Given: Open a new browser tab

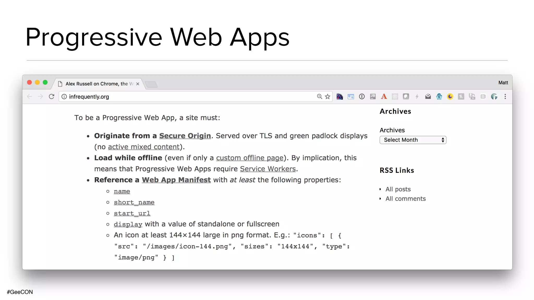Looking at the screenshot, I should pos(151,84).
